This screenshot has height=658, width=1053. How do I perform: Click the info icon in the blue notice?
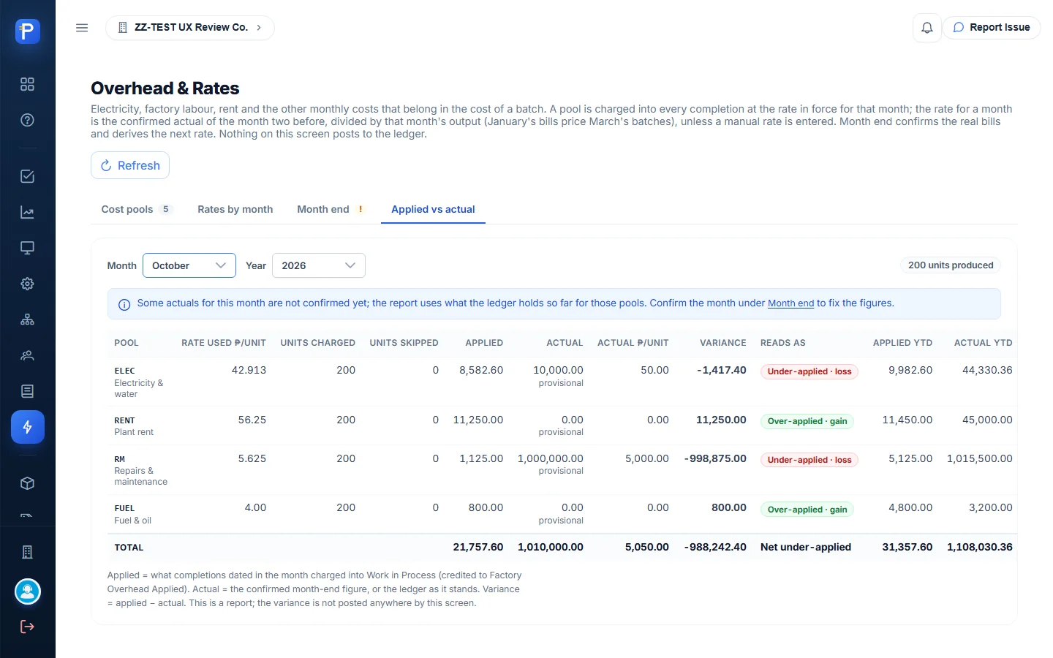pos(124,304)
